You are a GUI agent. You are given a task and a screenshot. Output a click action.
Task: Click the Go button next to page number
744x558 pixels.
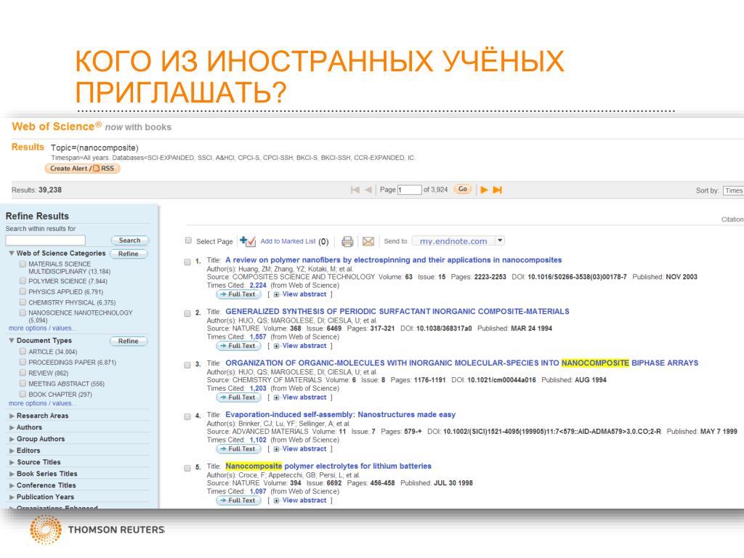[463, 190]
